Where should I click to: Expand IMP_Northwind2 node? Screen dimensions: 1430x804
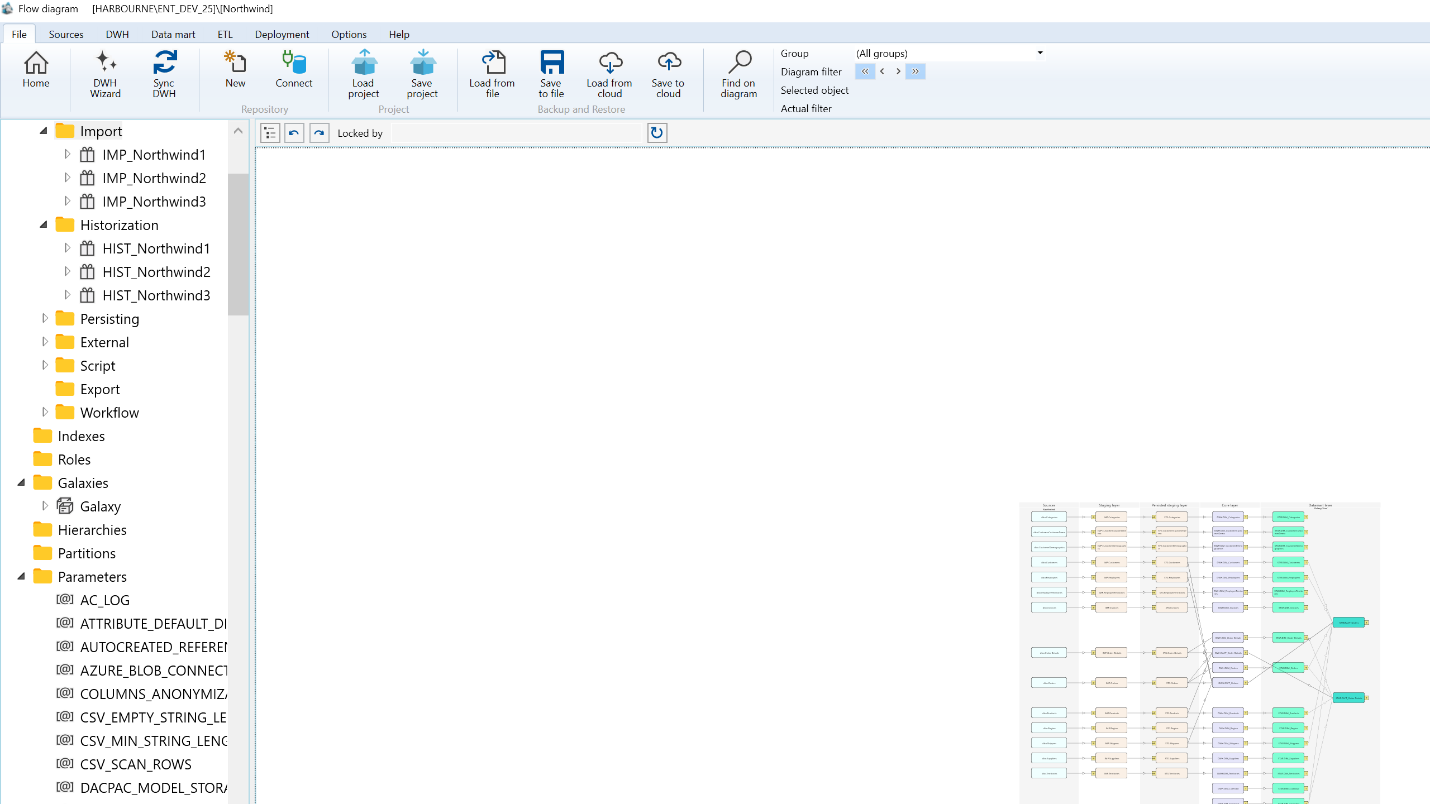tap(67, 178)
